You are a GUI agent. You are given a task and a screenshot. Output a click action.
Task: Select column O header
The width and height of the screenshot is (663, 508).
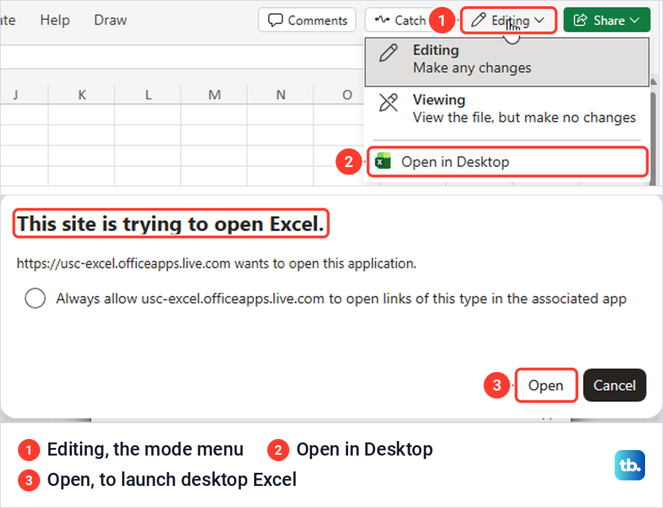pyautogui.click(x=347, y=95)
